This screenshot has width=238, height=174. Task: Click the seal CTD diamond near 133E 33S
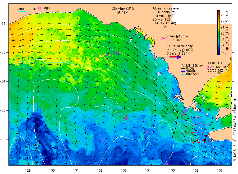coord(117,53)
